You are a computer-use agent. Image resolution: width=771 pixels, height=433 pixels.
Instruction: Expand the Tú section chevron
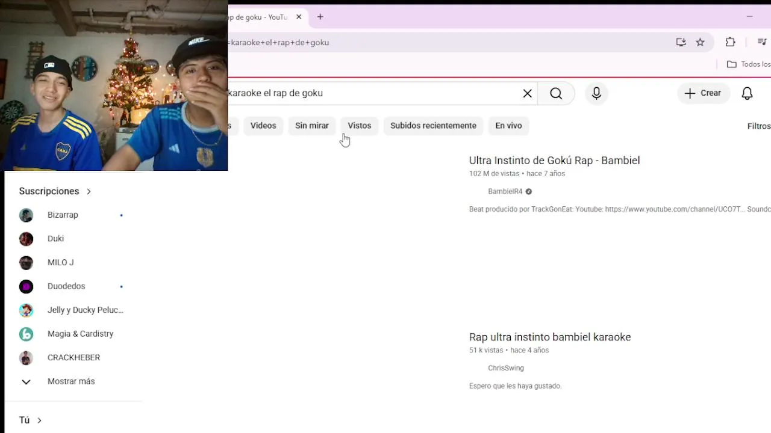point(39,420)
